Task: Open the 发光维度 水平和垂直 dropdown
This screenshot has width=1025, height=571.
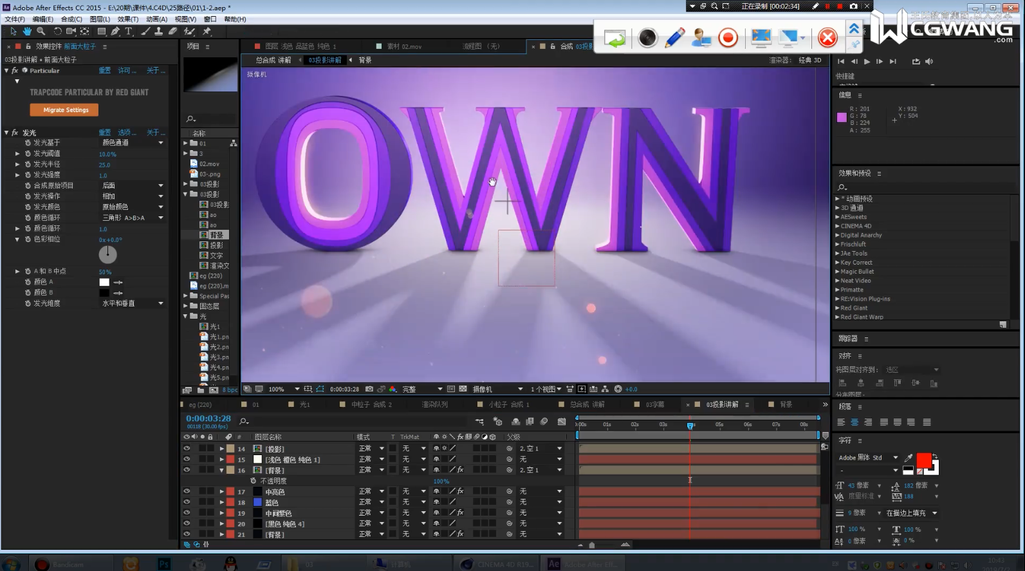Action: [x=133, y=303]
